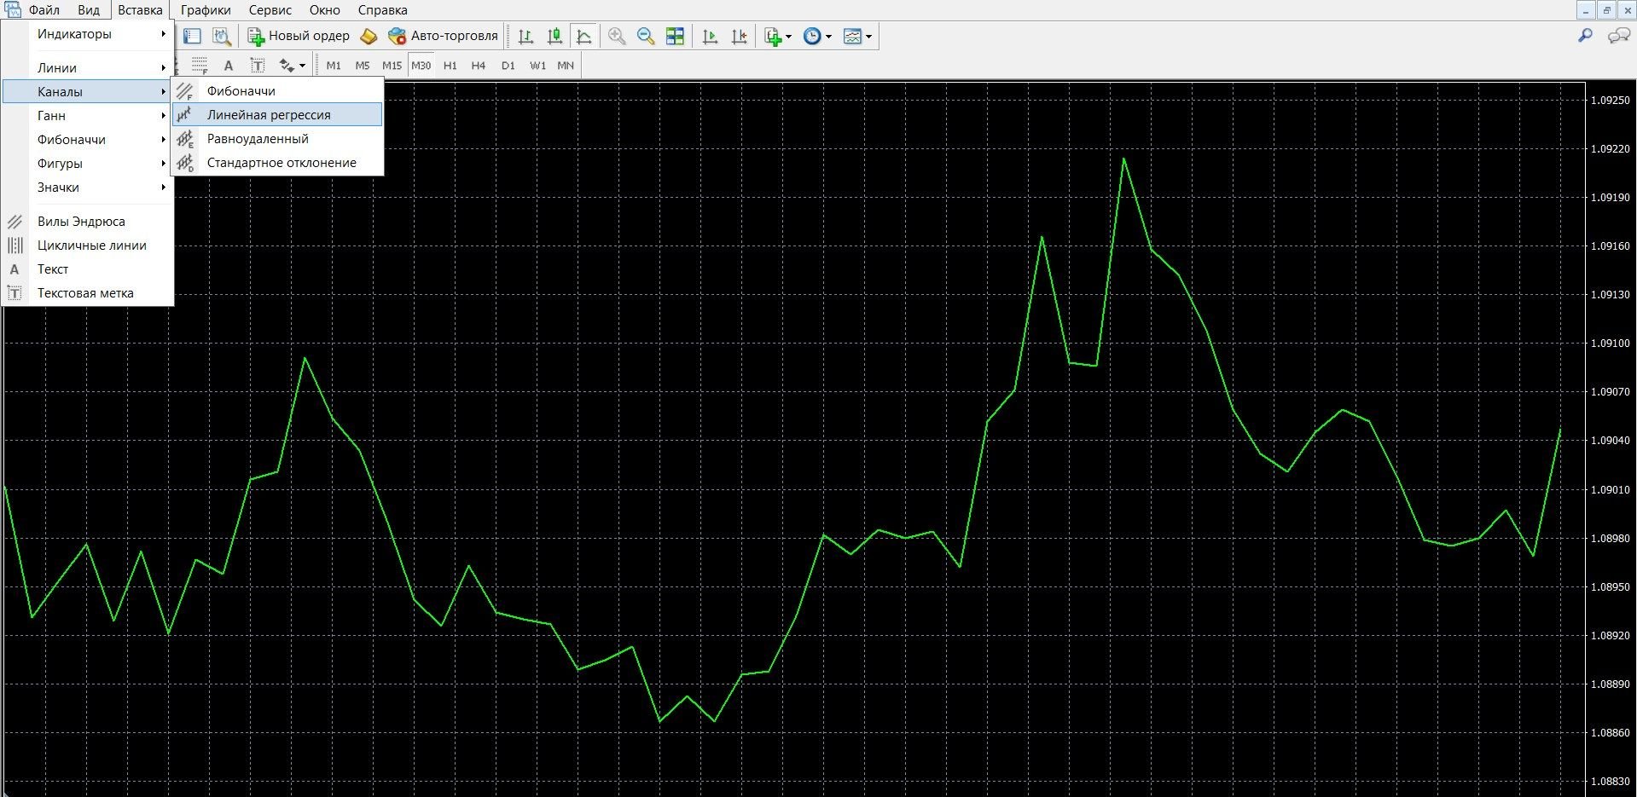The width and height of the screenshot is (1637, 797).
Task: Select Цикличные линии from the menu
Action: 88,245
